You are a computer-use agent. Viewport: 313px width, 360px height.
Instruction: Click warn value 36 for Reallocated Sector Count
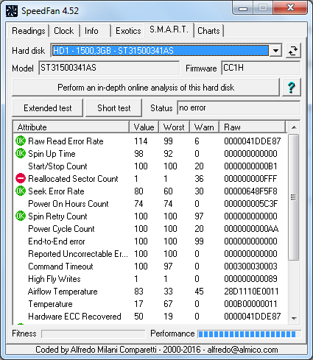(199, 179)
